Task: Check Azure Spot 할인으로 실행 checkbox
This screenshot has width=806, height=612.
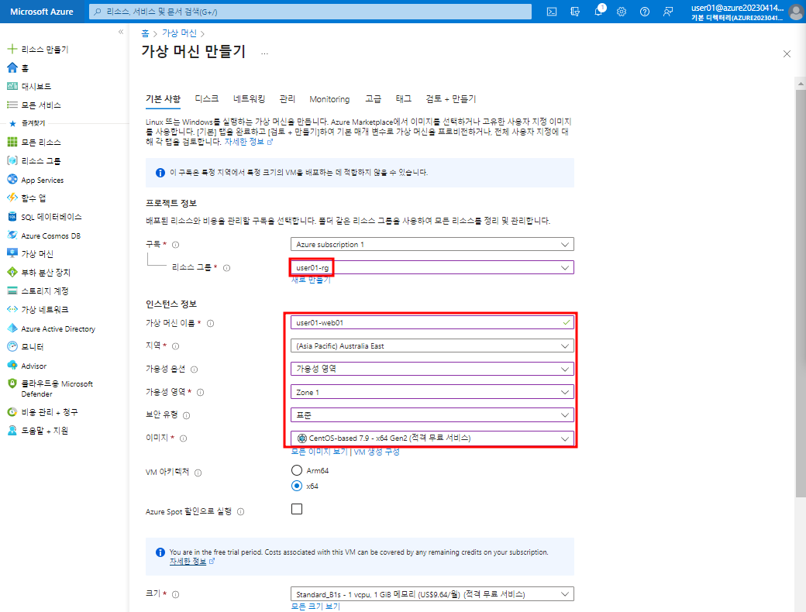Action: [297, 509]
